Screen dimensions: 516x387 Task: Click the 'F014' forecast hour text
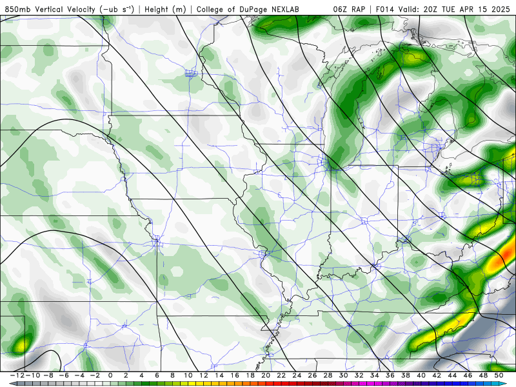click(384, 10)
